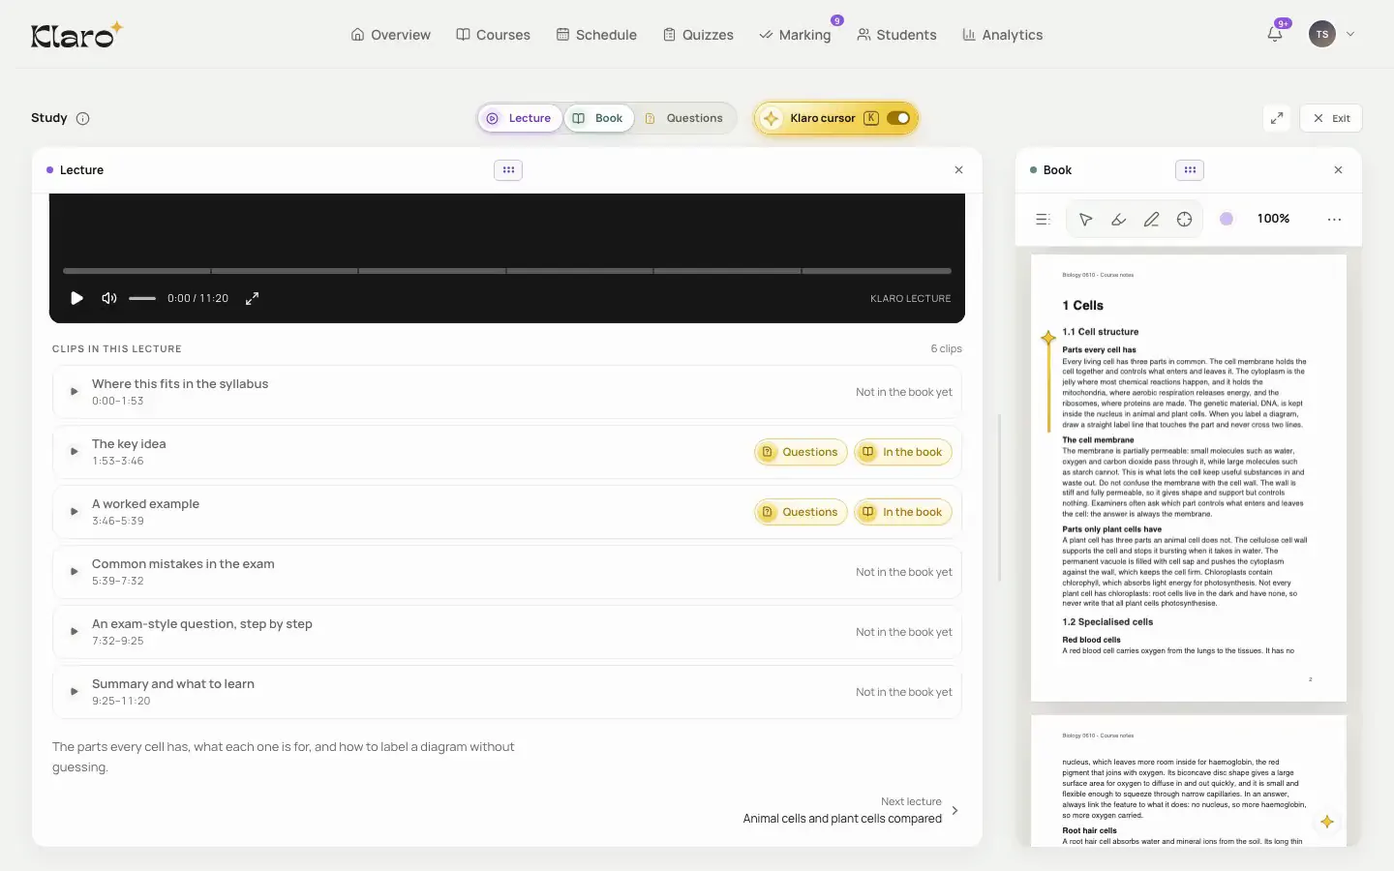Go to the Overview page

coord(391,35)
